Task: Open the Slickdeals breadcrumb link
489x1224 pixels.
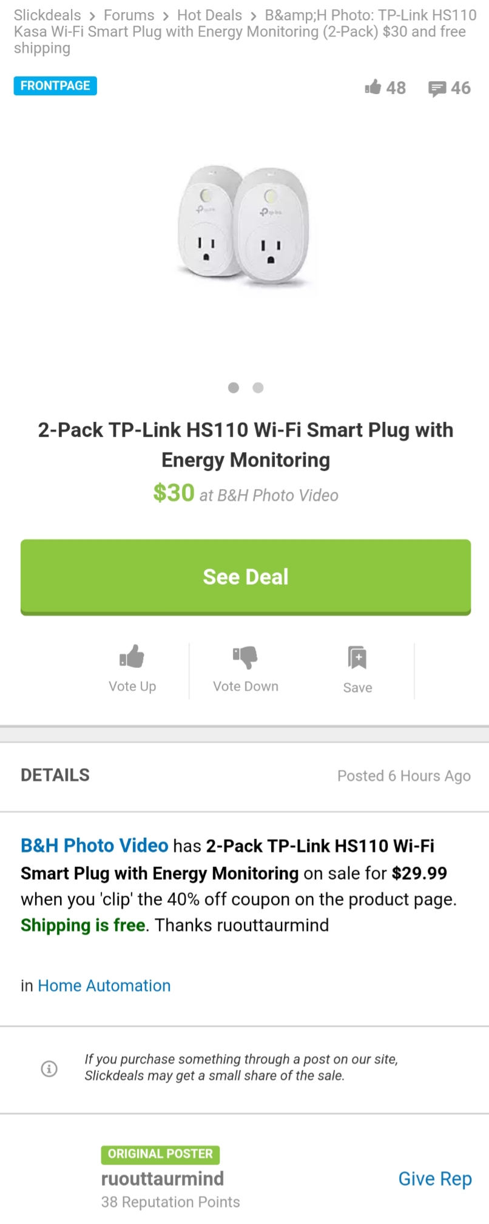Action: tap(47, 15)
